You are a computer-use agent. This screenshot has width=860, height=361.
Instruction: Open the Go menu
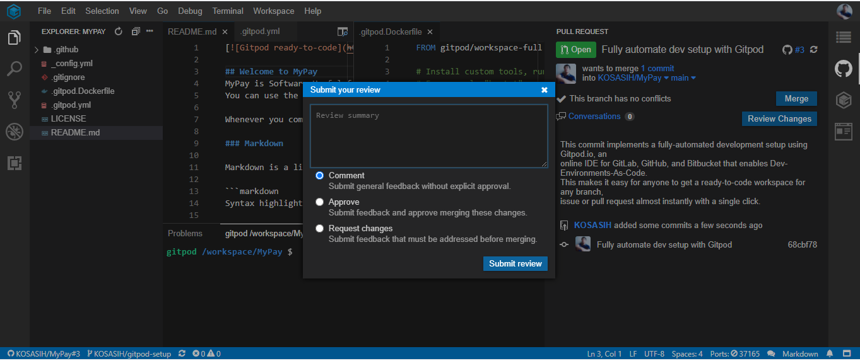point(162,11)
